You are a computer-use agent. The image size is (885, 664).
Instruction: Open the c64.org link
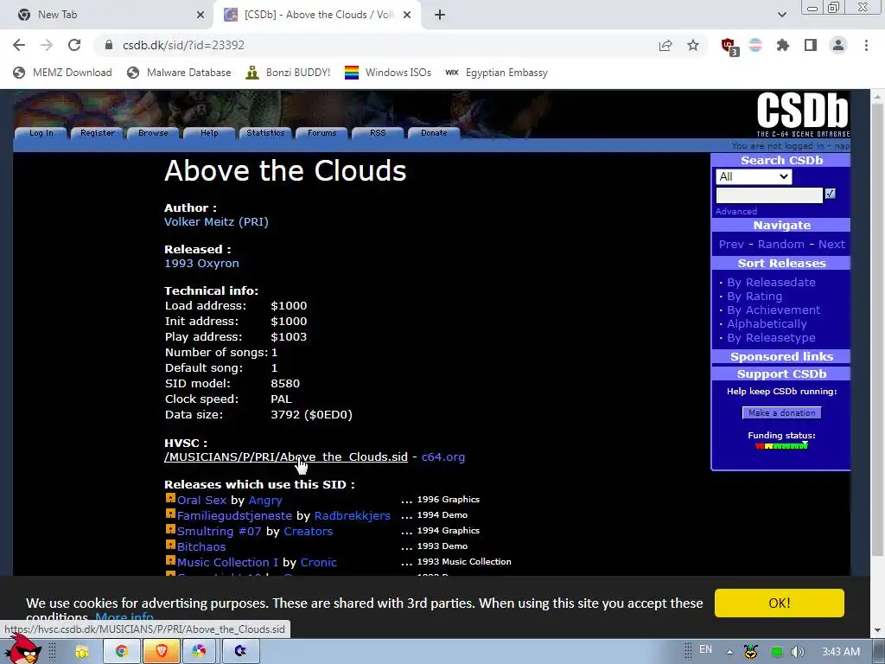click(x=443, y=456)
